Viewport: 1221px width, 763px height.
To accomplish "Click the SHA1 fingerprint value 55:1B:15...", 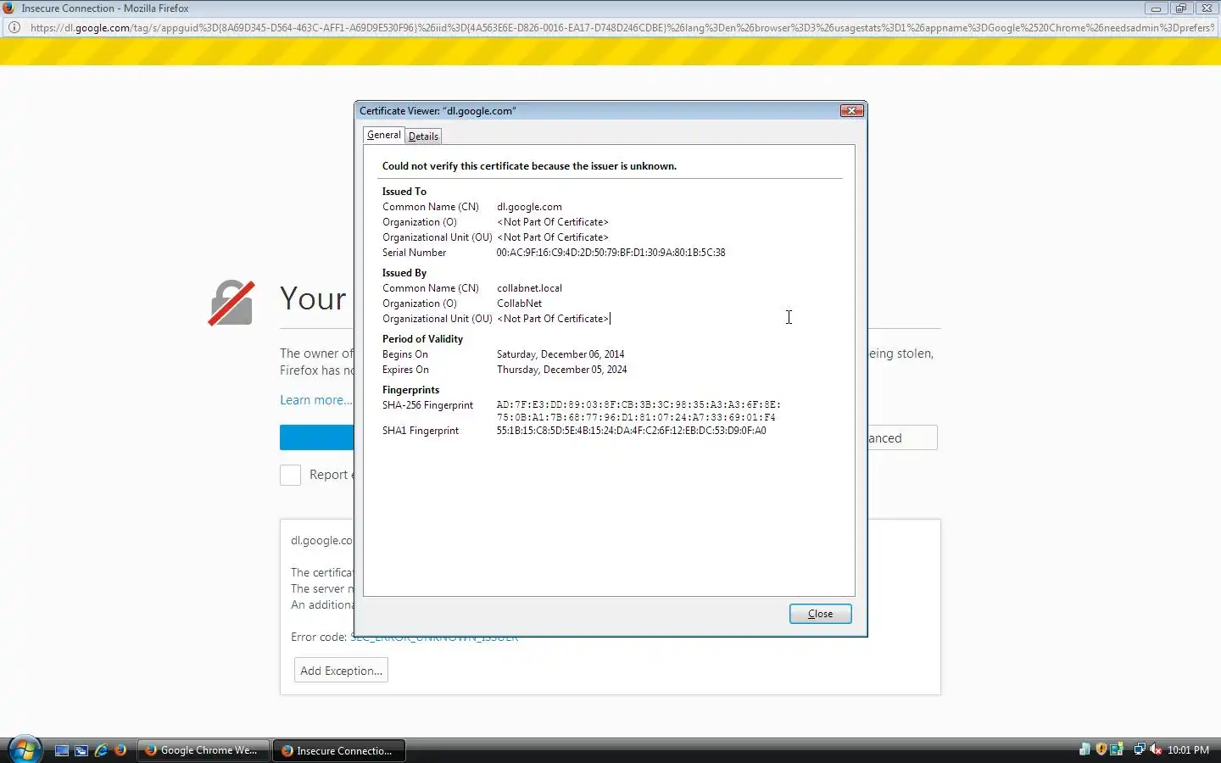I will [x=631, y=431].
